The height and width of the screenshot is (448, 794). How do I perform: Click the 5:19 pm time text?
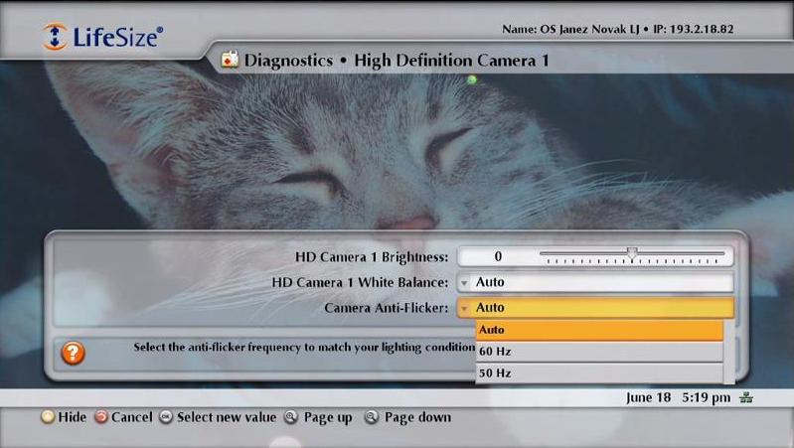pyautogui.click(x=707, y=397)
